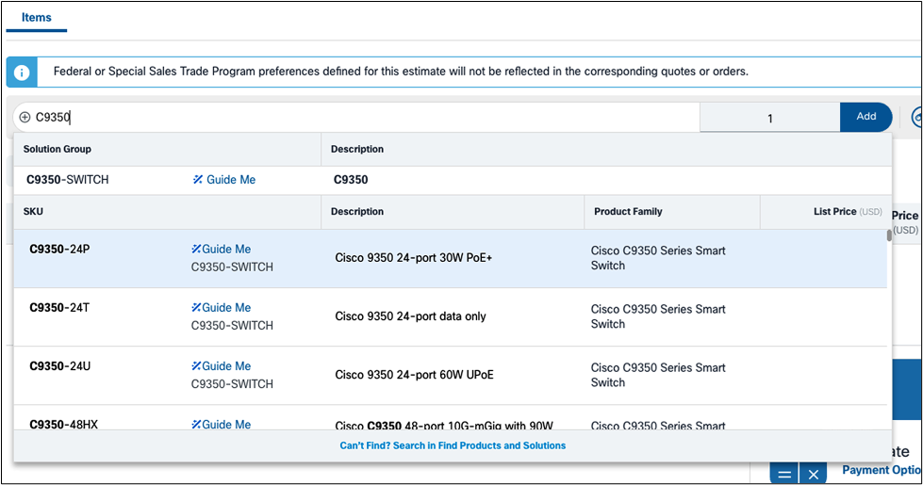
Task: Click the Add button
Action: point(865,117)
